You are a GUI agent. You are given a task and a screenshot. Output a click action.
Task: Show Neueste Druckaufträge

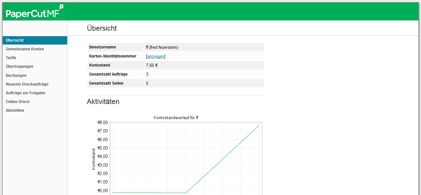coord(27,84)
